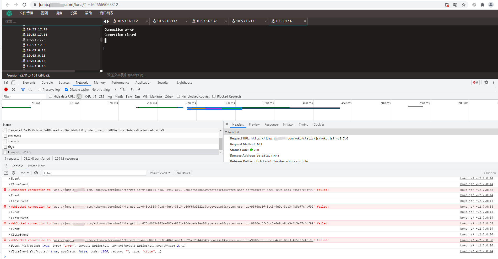Toggle the network filter funnel icon
This screenshot has height=259, width=498.
pyautogui.click(x=23, y=89)
